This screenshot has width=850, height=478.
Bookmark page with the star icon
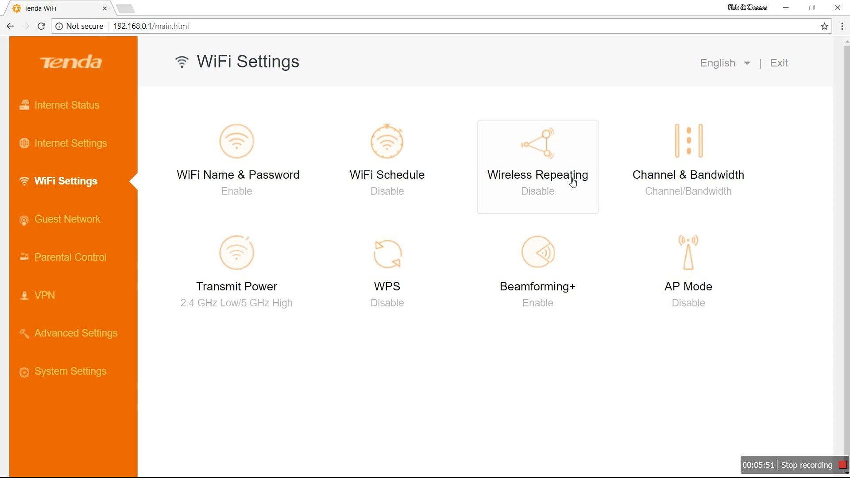point(824,26)
